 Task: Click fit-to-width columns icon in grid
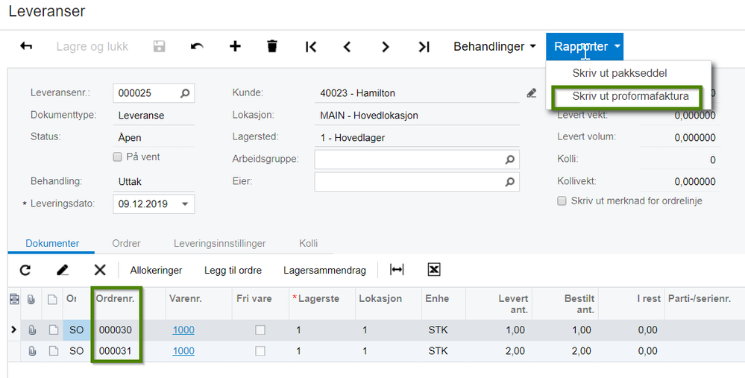(397, 270)
